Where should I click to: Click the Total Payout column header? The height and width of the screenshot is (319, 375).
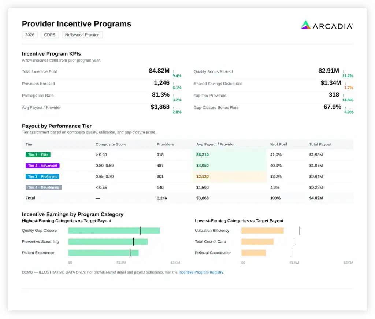point(320,144)
